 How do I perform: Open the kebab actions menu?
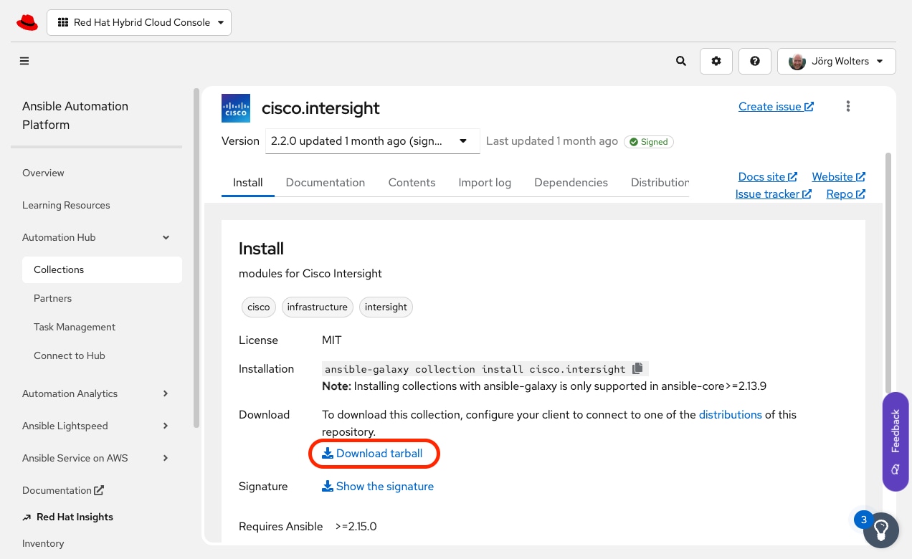848,107
